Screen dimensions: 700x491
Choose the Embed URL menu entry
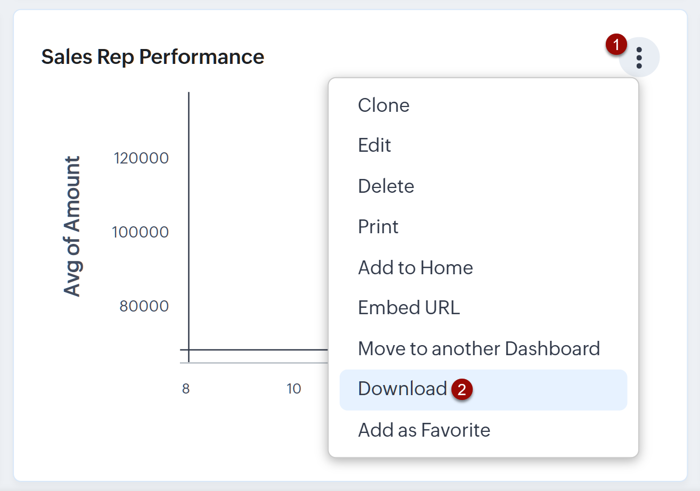pyautogui.click(x=409, y=308)
